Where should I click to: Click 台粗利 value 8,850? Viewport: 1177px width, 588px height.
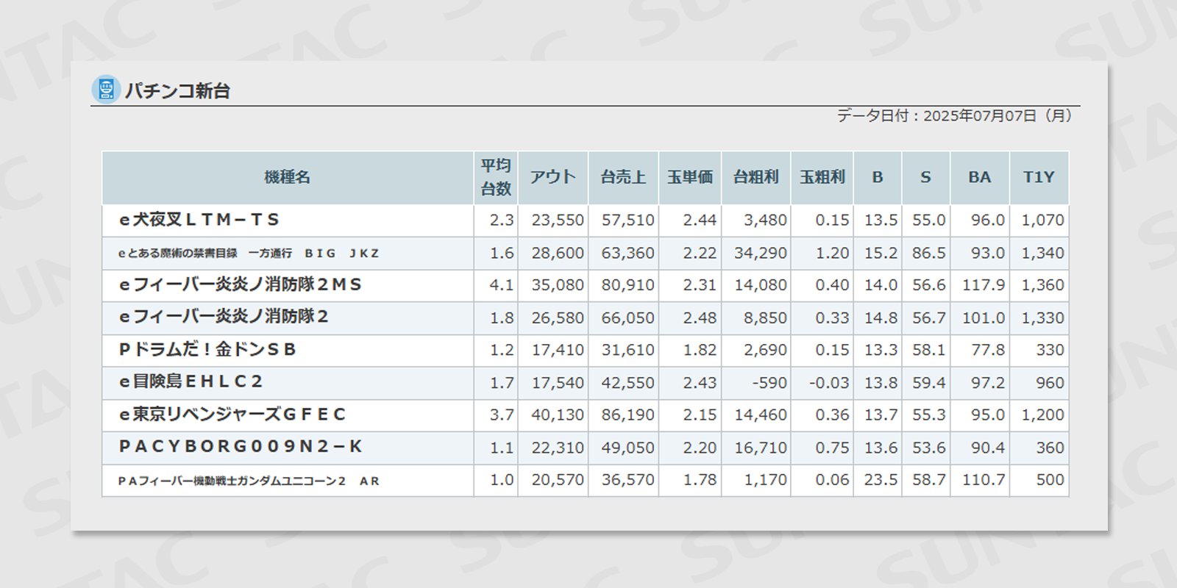pos(765,318)
